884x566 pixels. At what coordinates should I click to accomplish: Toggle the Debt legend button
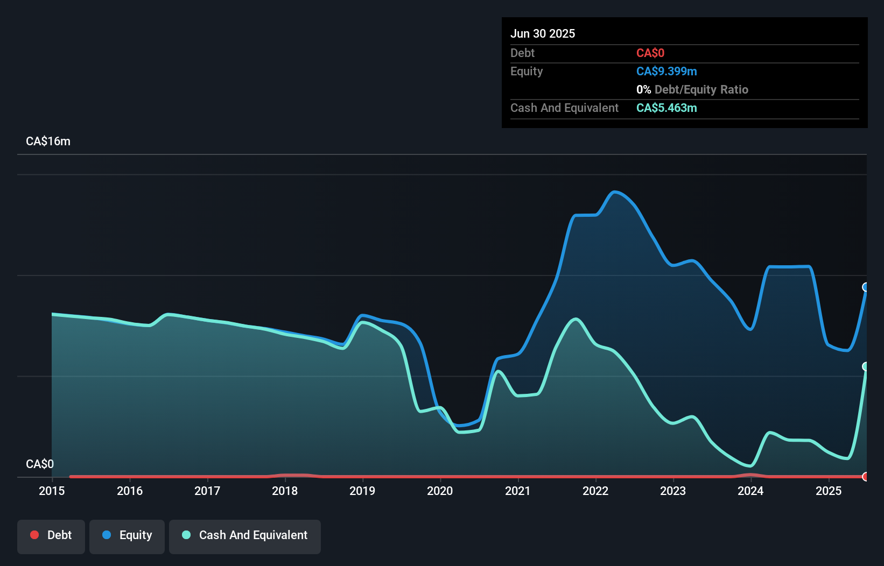point(51,536)
